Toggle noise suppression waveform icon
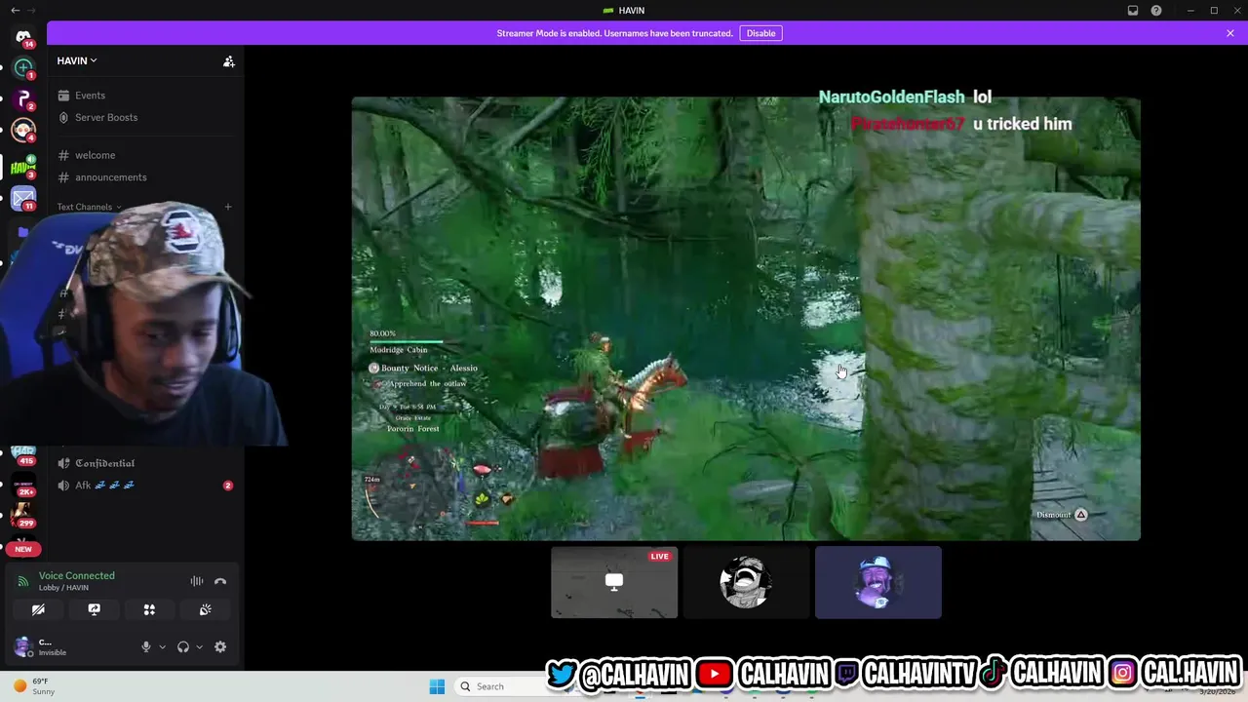 197,581
